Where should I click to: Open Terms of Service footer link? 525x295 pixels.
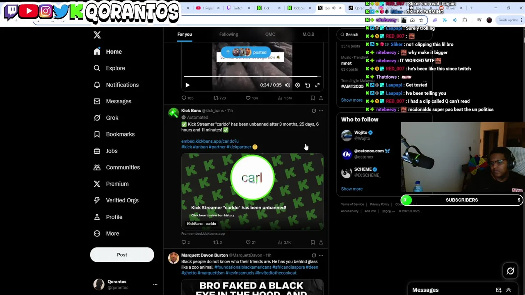tap(352, 204)
